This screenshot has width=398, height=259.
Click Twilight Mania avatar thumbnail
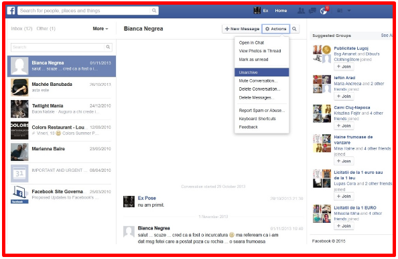coord(19,109)
